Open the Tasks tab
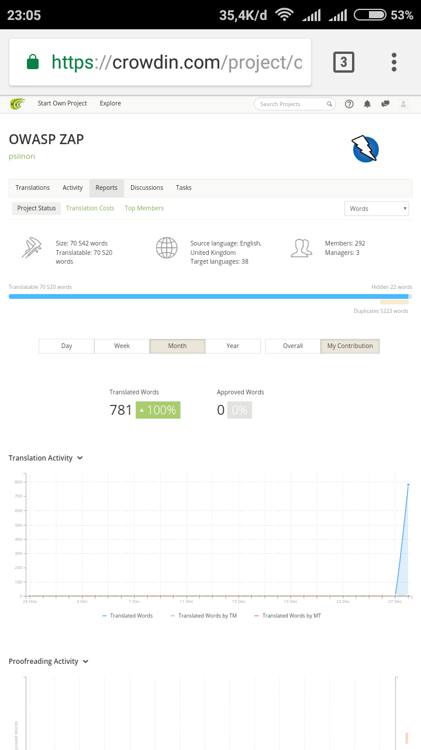 click(x=184, y=187)
